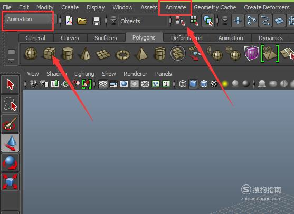The width and height of the screenshot is (294, 214).
Task: Open the shelf options dropdown arrow
Action: click(x=12, y=61)
